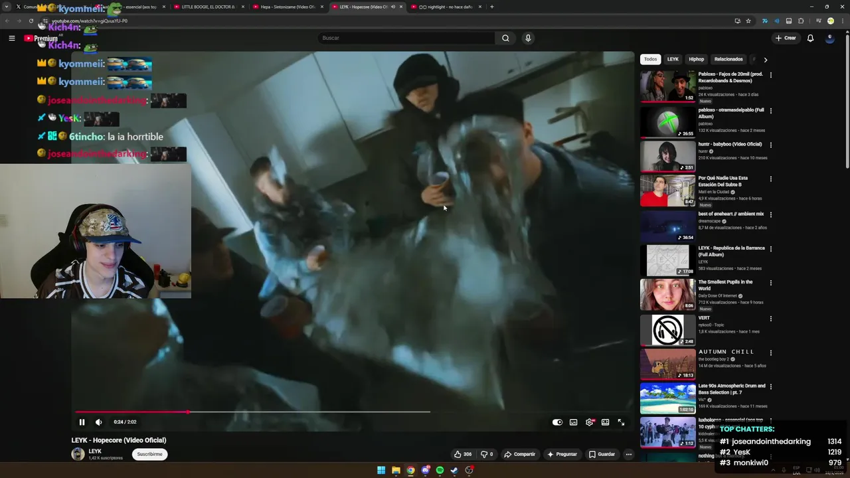Open File Explorer from taskbar
Viewport: 850px width, 478px height.
tap(396, 470)
